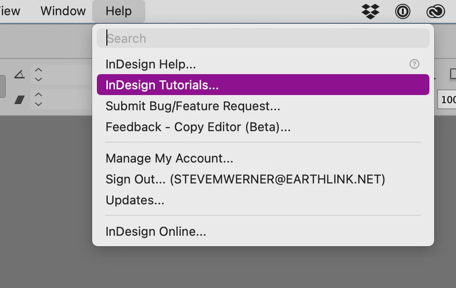Choose Submit Bug/Feature Request...
The image size is (456, 288).
tap(263, 106)
